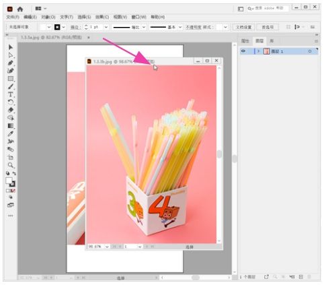
Task: Click the white Fill box in toolbar
Action: point(9,181)
